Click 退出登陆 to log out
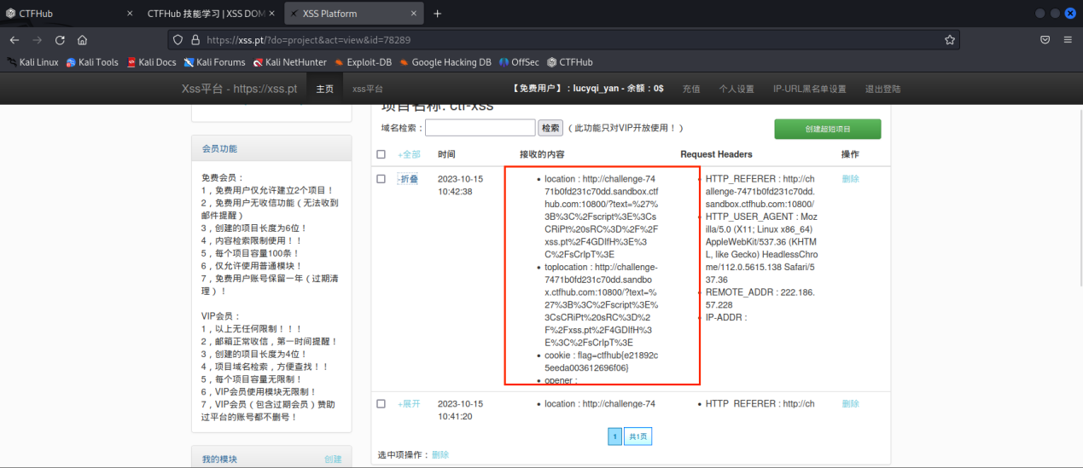This screenshot has height=468, width=1083. pos(882,89)
